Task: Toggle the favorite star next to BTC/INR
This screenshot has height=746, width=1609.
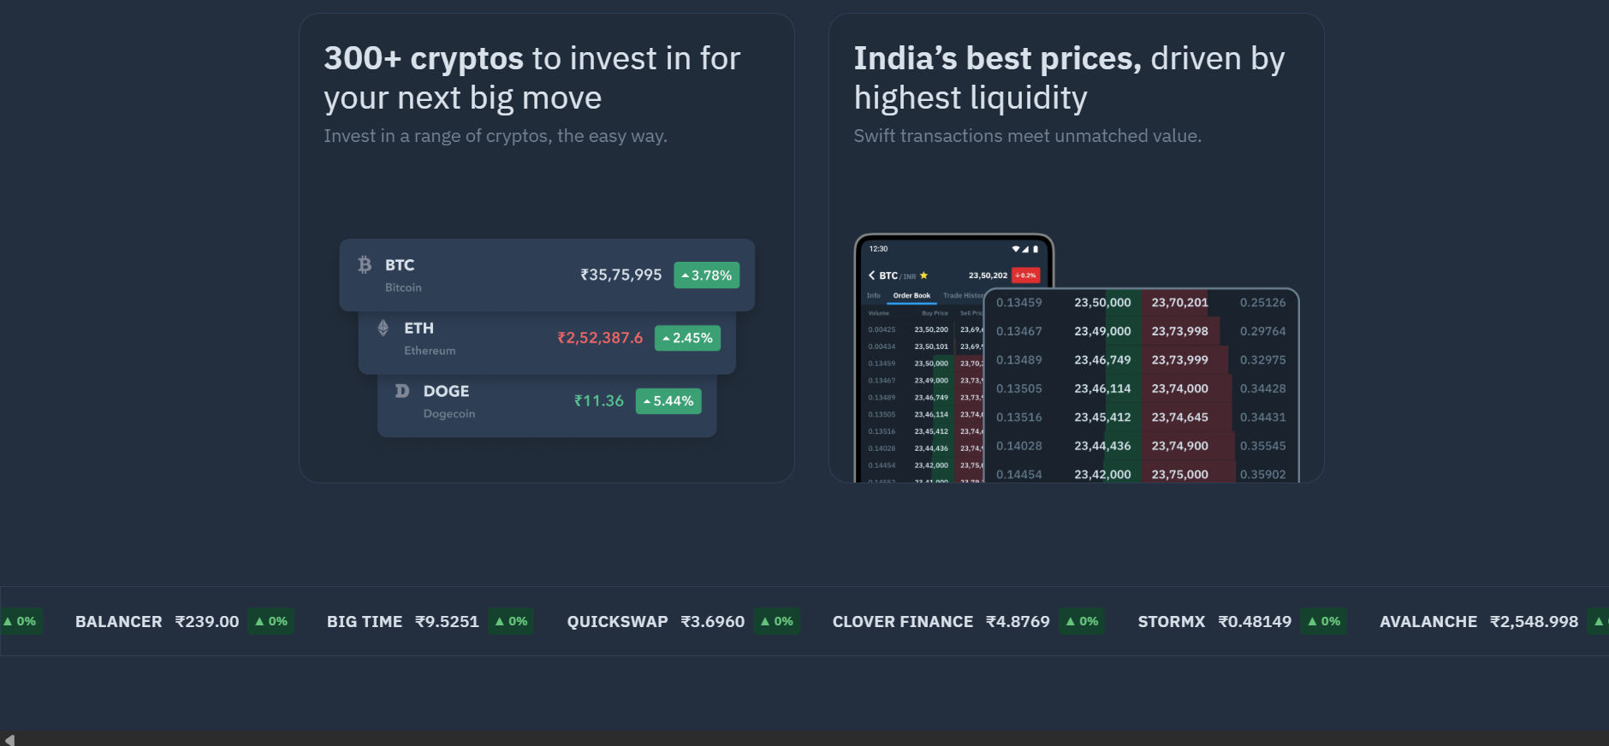Action: point(923,275)
